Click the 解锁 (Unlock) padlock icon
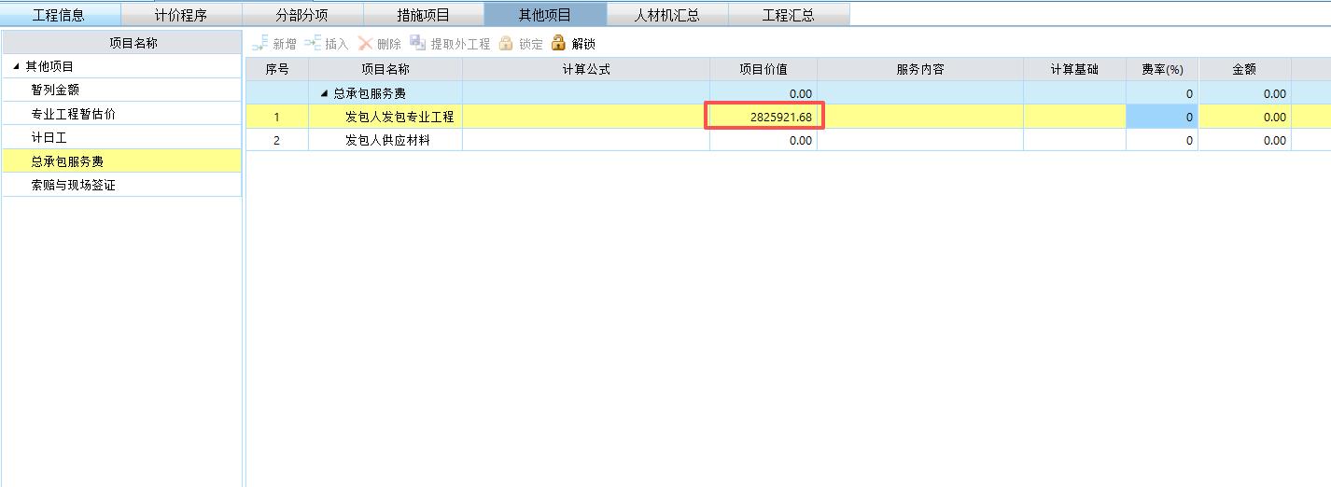Viewport: 1331px width, 487px height. click(x=558, y=44)
